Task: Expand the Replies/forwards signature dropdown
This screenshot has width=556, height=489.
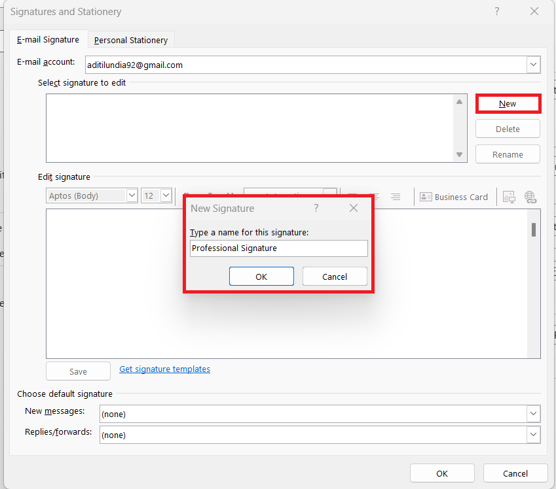Action: tap(533, 435)
